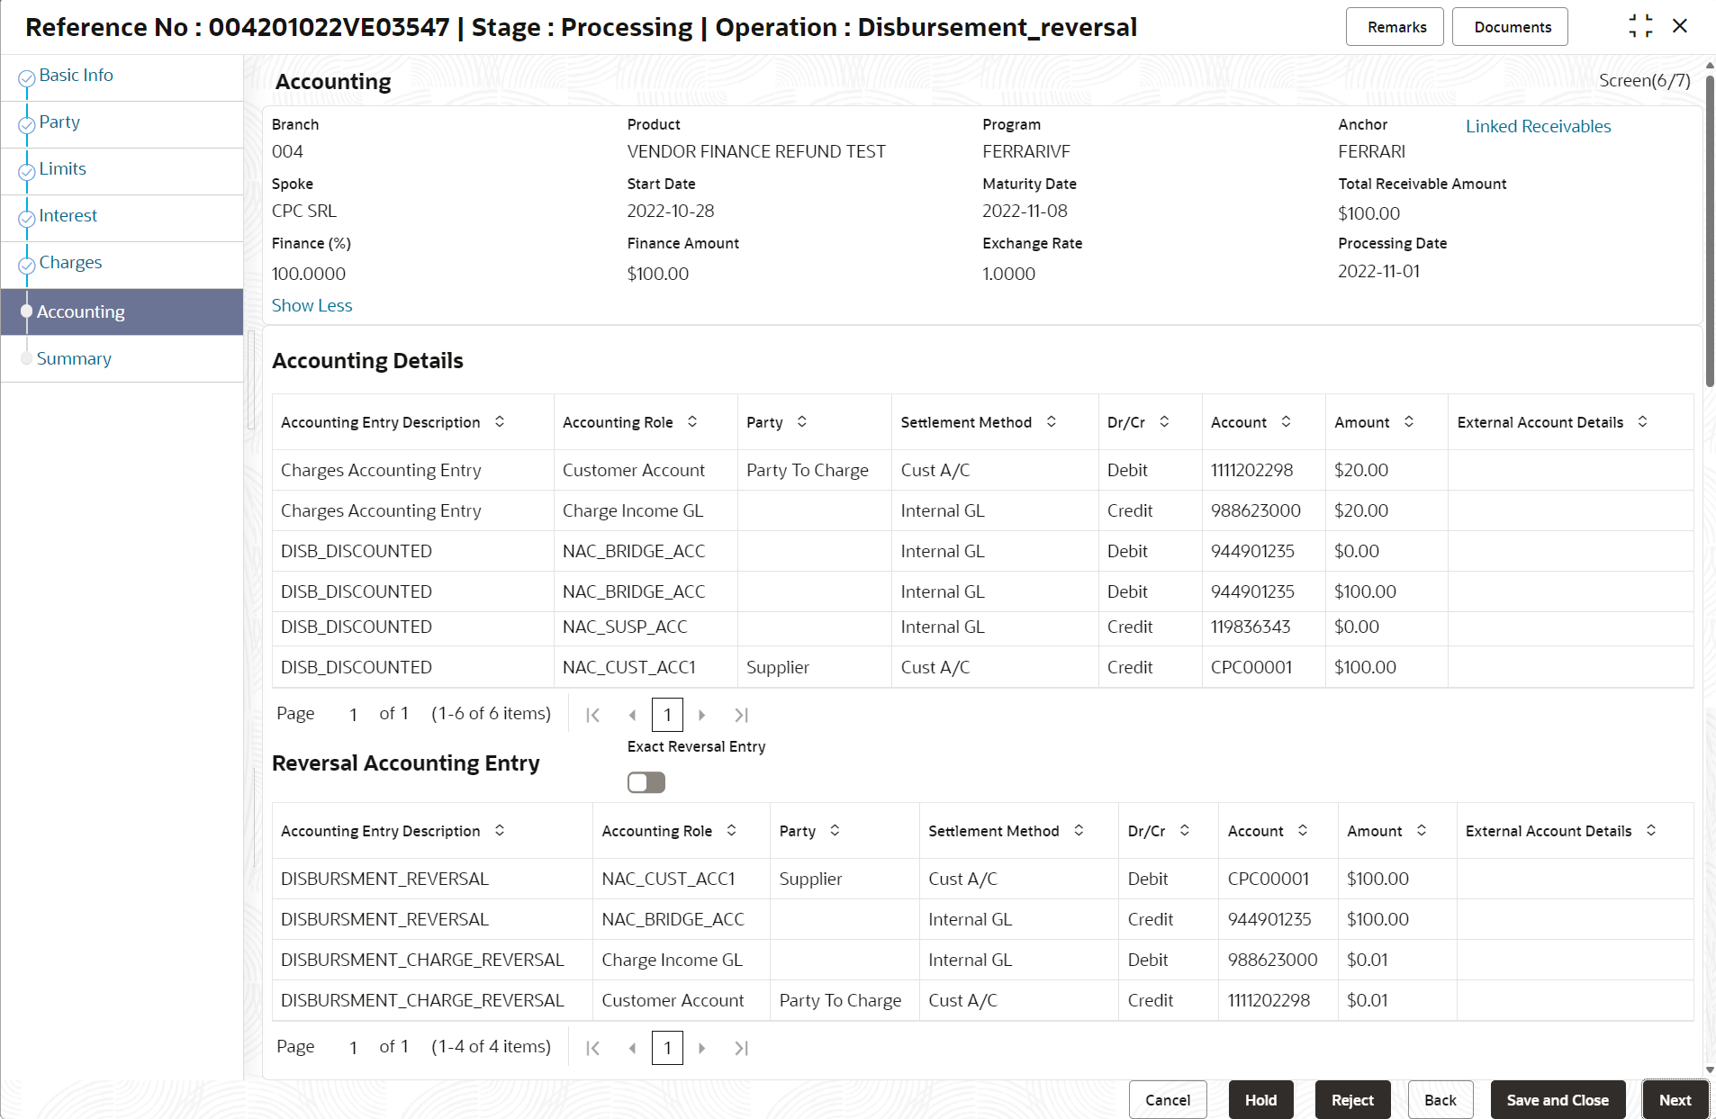The height and width of the screenshot is (1119, 1716).
Task: Open the Party step
Action: point(59,122)
